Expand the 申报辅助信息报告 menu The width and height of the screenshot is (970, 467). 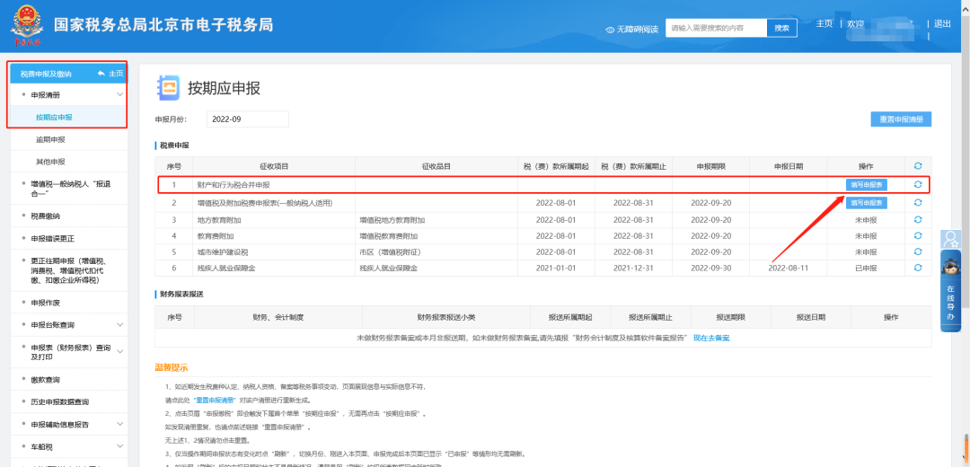click(120, 424)
